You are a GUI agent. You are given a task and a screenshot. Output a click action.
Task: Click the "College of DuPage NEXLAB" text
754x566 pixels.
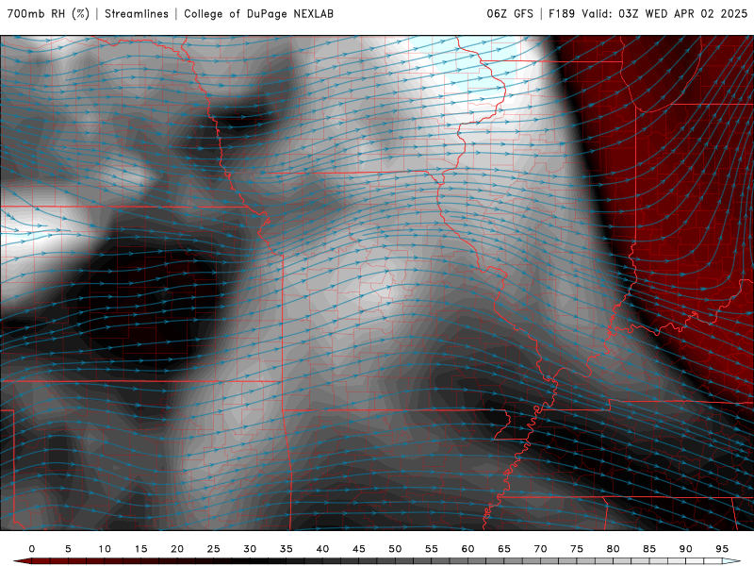258,13
